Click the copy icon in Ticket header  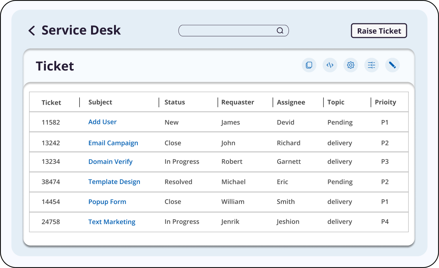click(x=309, y=65)
